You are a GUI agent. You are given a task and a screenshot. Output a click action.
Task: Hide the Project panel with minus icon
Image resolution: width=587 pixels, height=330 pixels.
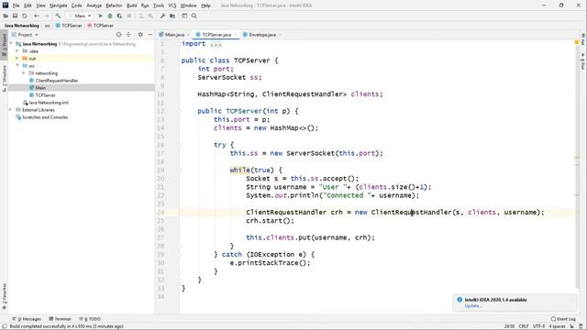click(150, 35)
